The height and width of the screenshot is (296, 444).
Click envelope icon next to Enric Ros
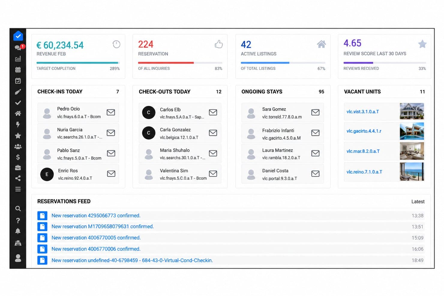pyautogui.click(x=111, y=174)
